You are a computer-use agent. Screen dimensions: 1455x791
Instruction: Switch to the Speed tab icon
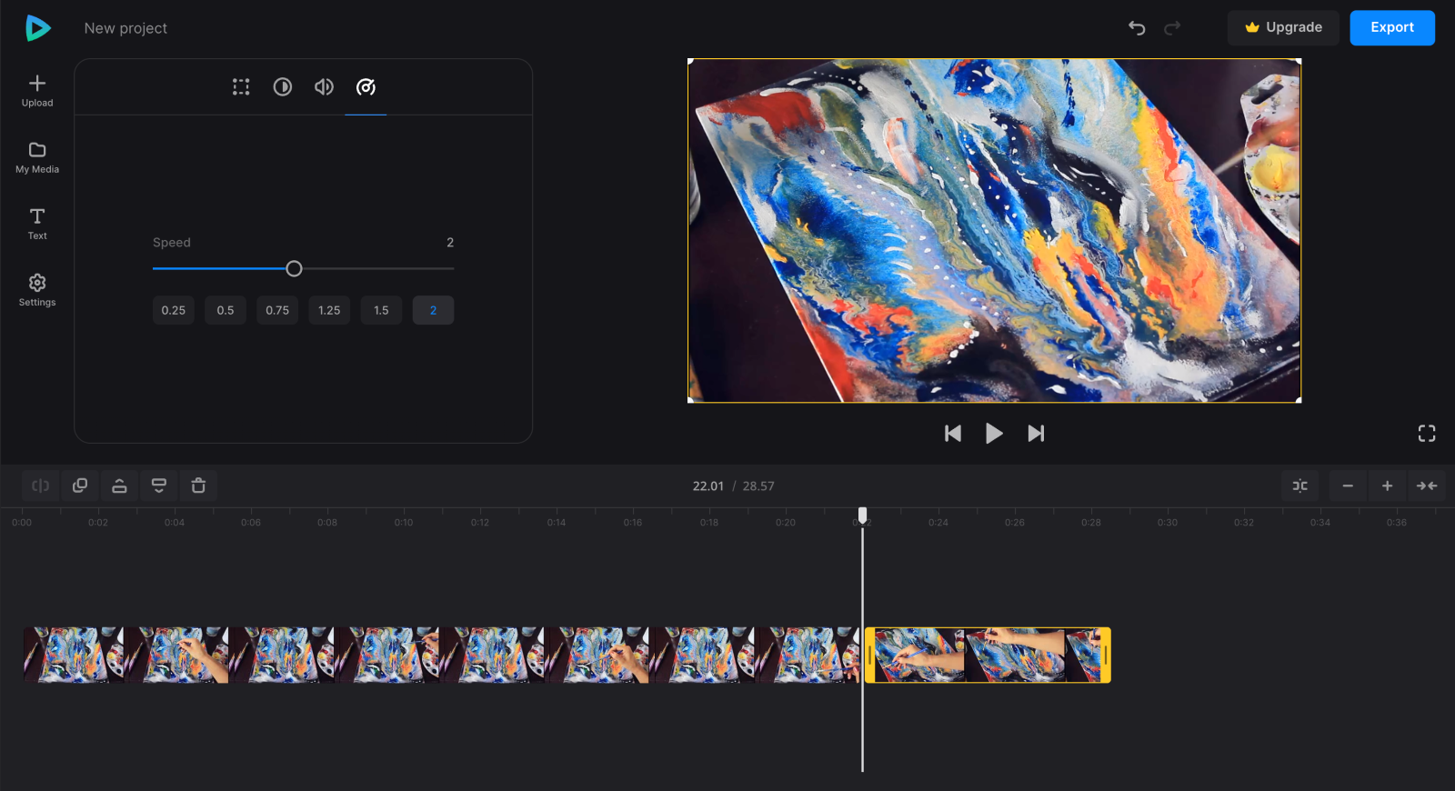(366, 87)
